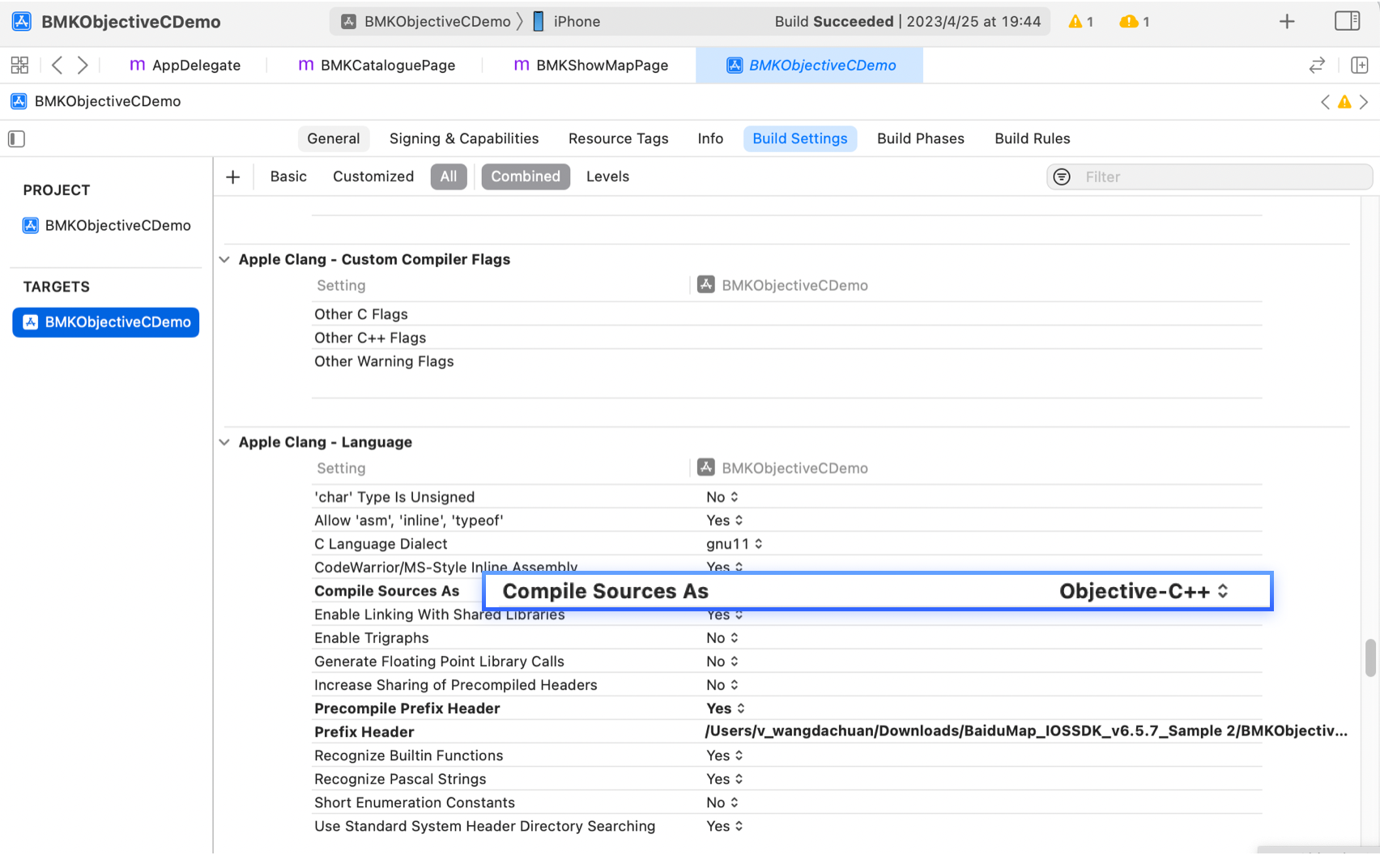
Task: Go back using the left navigation chevron
Action: (x=57, y=65)
